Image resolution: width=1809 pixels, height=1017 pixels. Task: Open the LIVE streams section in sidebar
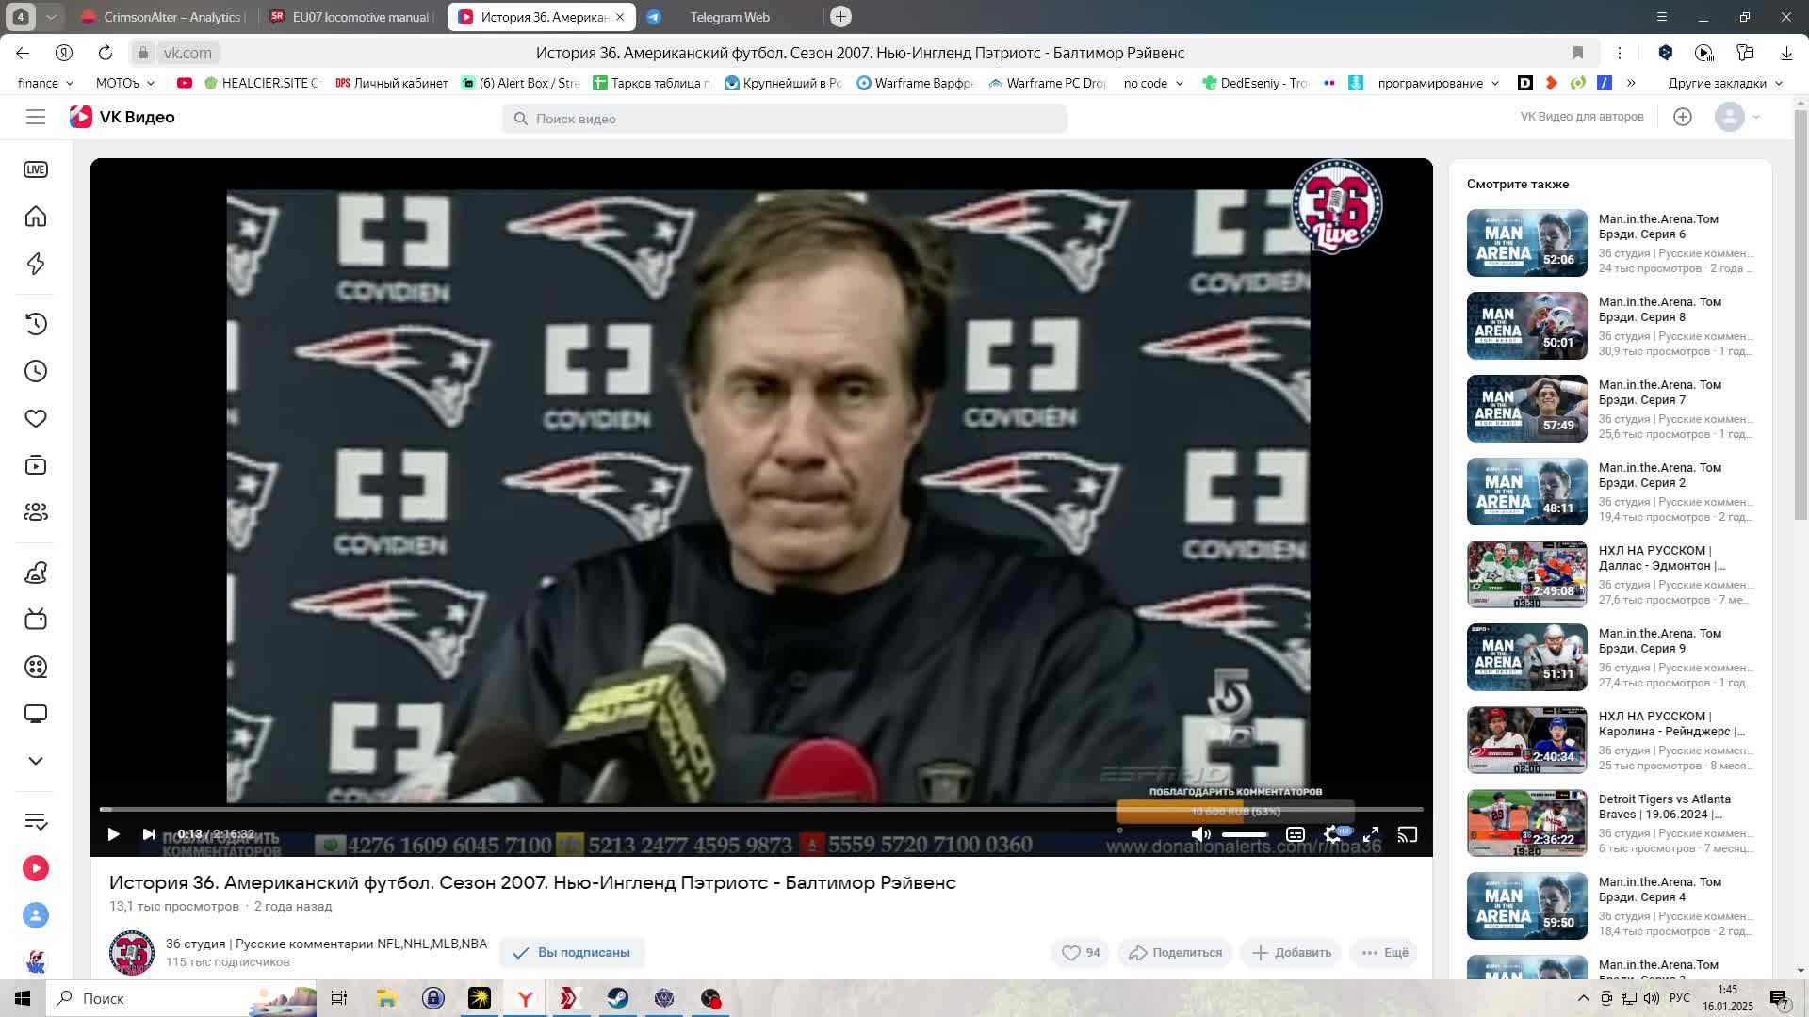coord(36,169)
